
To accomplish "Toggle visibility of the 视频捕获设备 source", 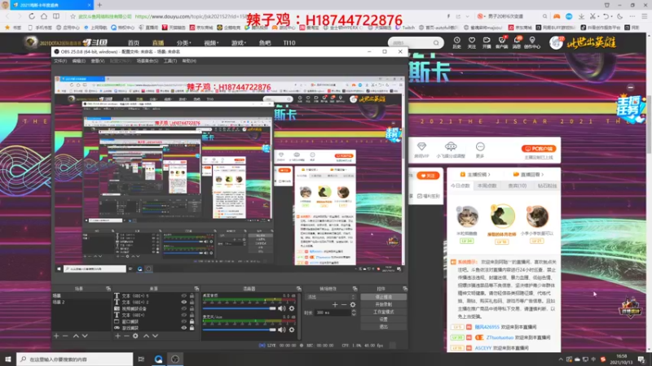I will [184, 309].
